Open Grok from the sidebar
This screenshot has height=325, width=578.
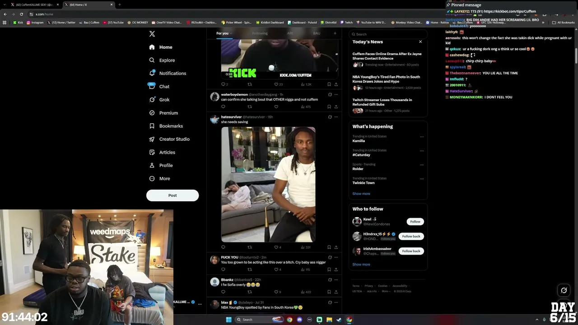159,100
